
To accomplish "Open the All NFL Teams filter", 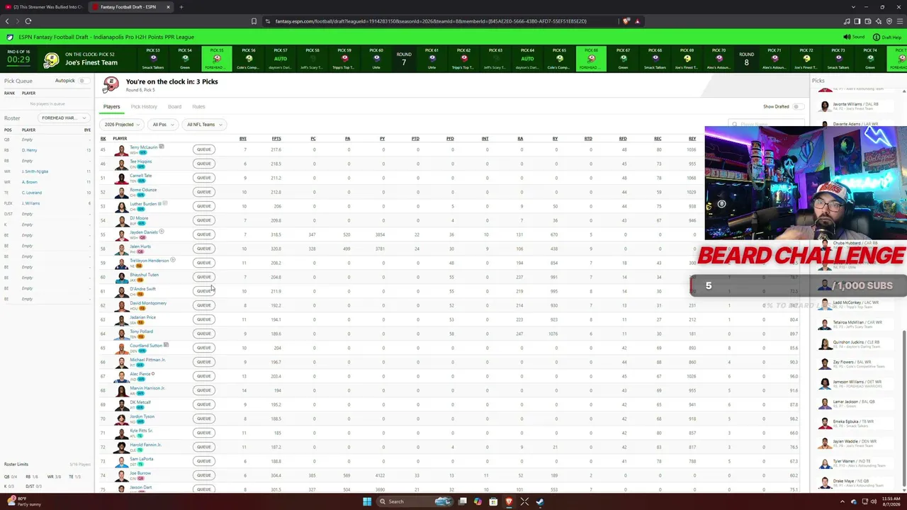I will [204, 125].
